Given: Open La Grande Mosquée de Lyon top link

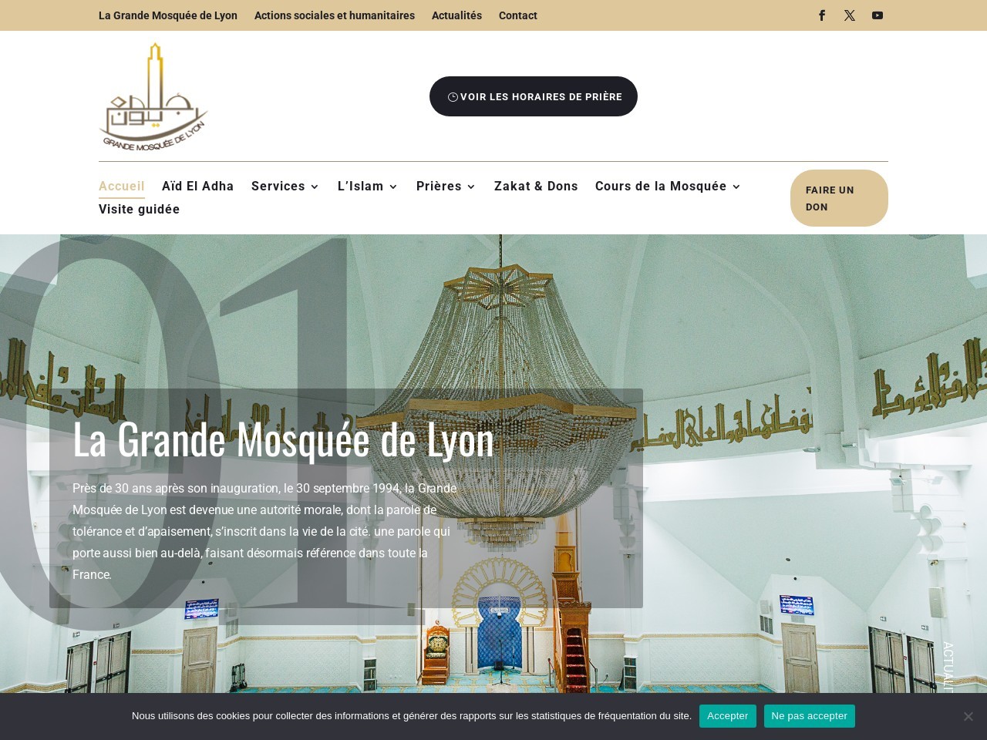Looking at the screenshot, I should tap(168, 15).
